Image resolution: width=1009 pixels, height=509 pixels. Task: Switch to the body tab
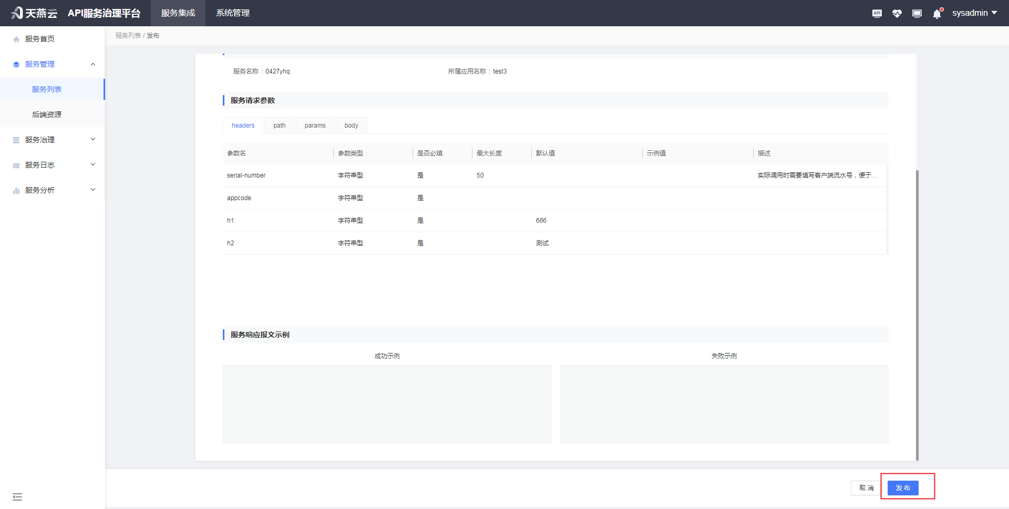click(x=351, y=126)
